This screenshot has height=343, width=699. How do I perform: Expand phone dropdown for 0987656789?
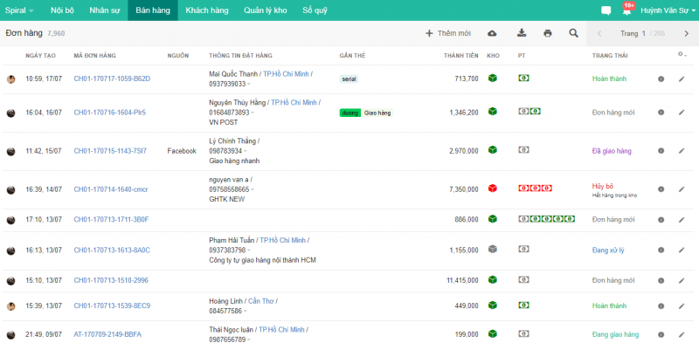(249, 340)
